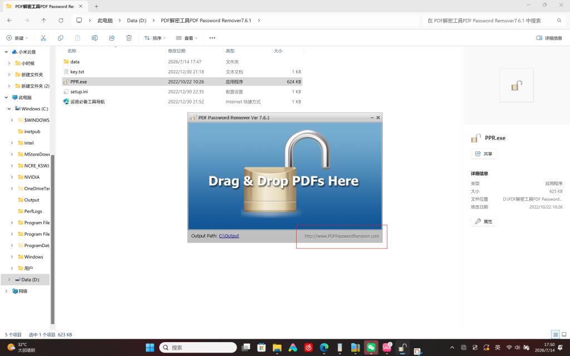
Task: Click the taskbar search box
Action: (198, 348)
